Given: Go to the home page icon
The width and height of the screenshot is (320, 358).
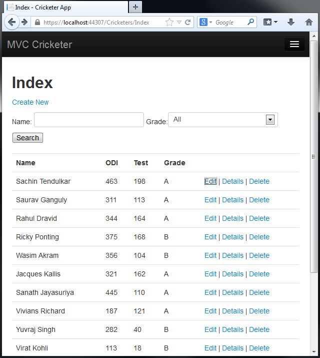Looking at the screenshot, I should coord(309,22).
